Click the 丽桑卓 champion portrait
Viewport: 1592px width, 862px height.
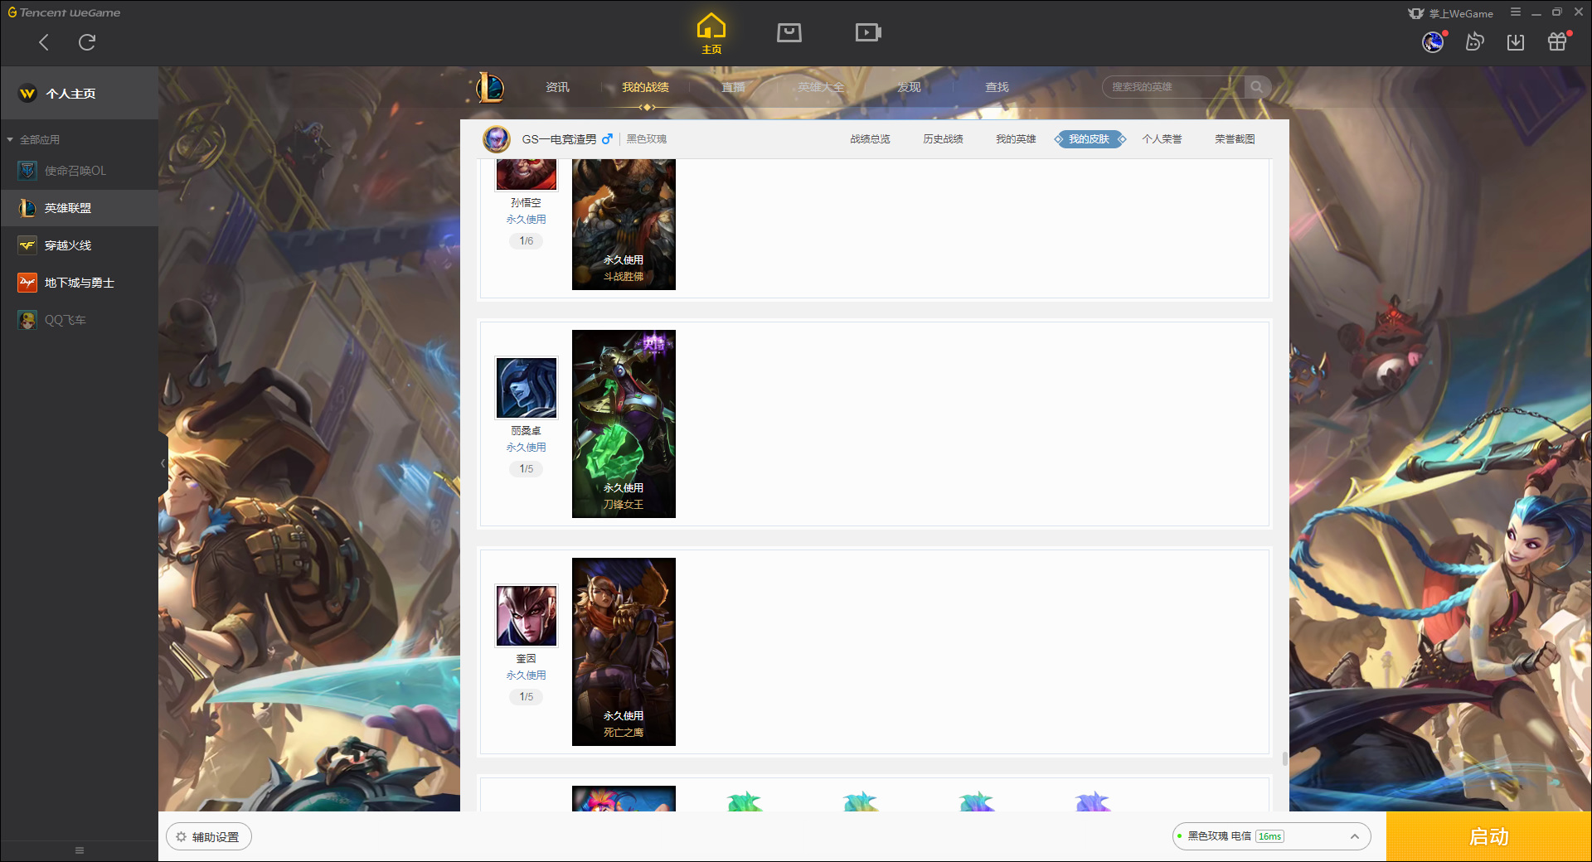527,388
